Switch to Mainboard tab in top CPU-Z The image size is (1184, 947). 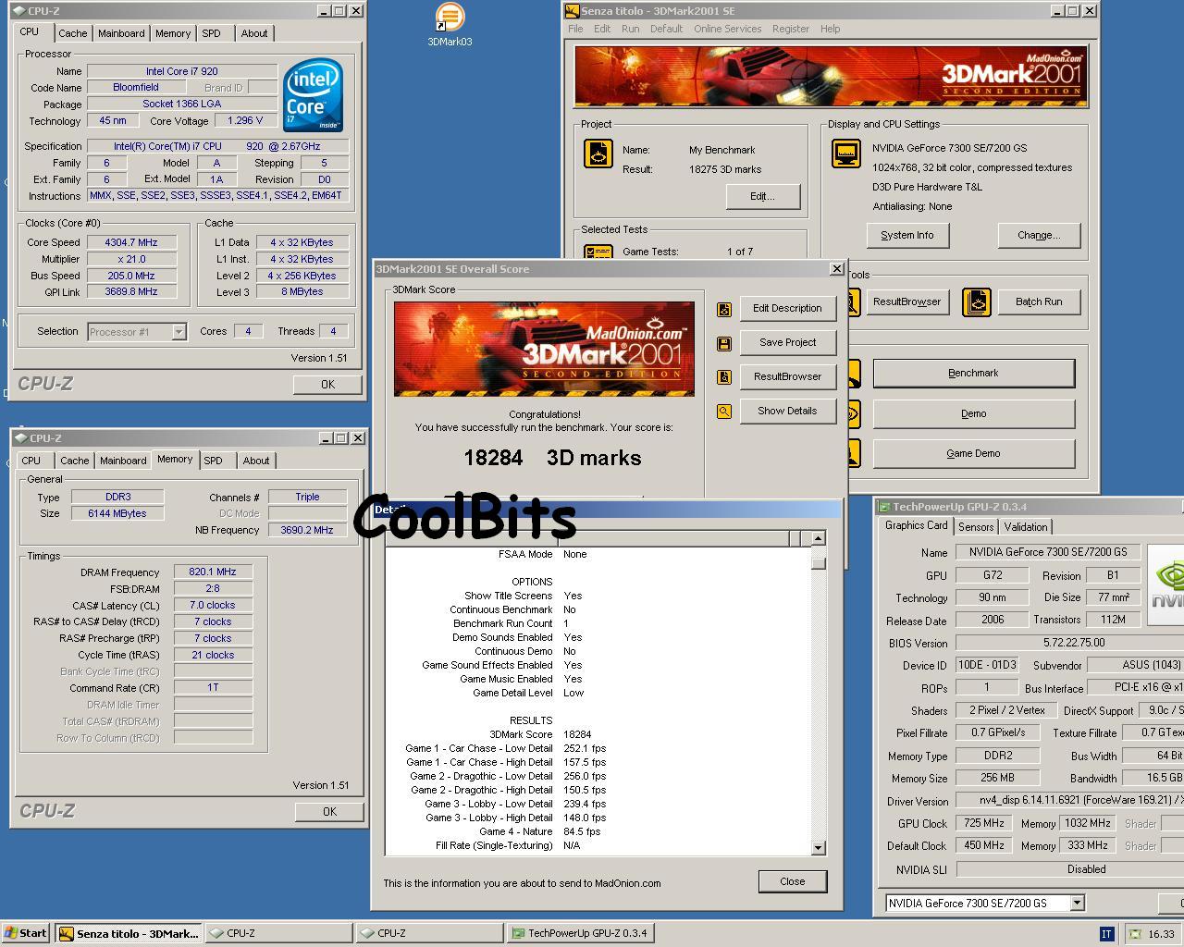[121, 33]
